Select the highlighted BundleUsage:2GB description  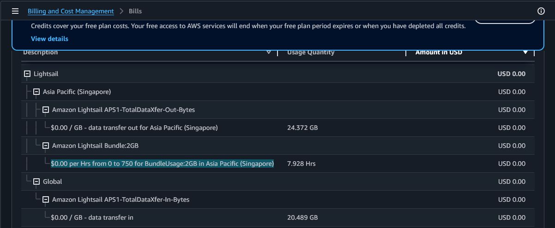coord(163,164)
